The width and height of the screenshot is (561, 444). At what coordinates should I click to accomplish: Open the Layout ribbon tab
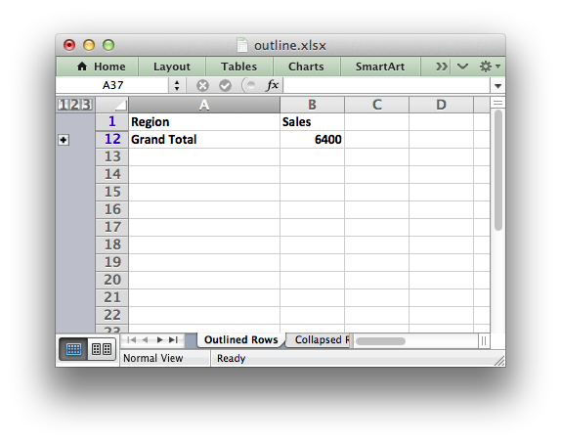(x=172, y=67)
